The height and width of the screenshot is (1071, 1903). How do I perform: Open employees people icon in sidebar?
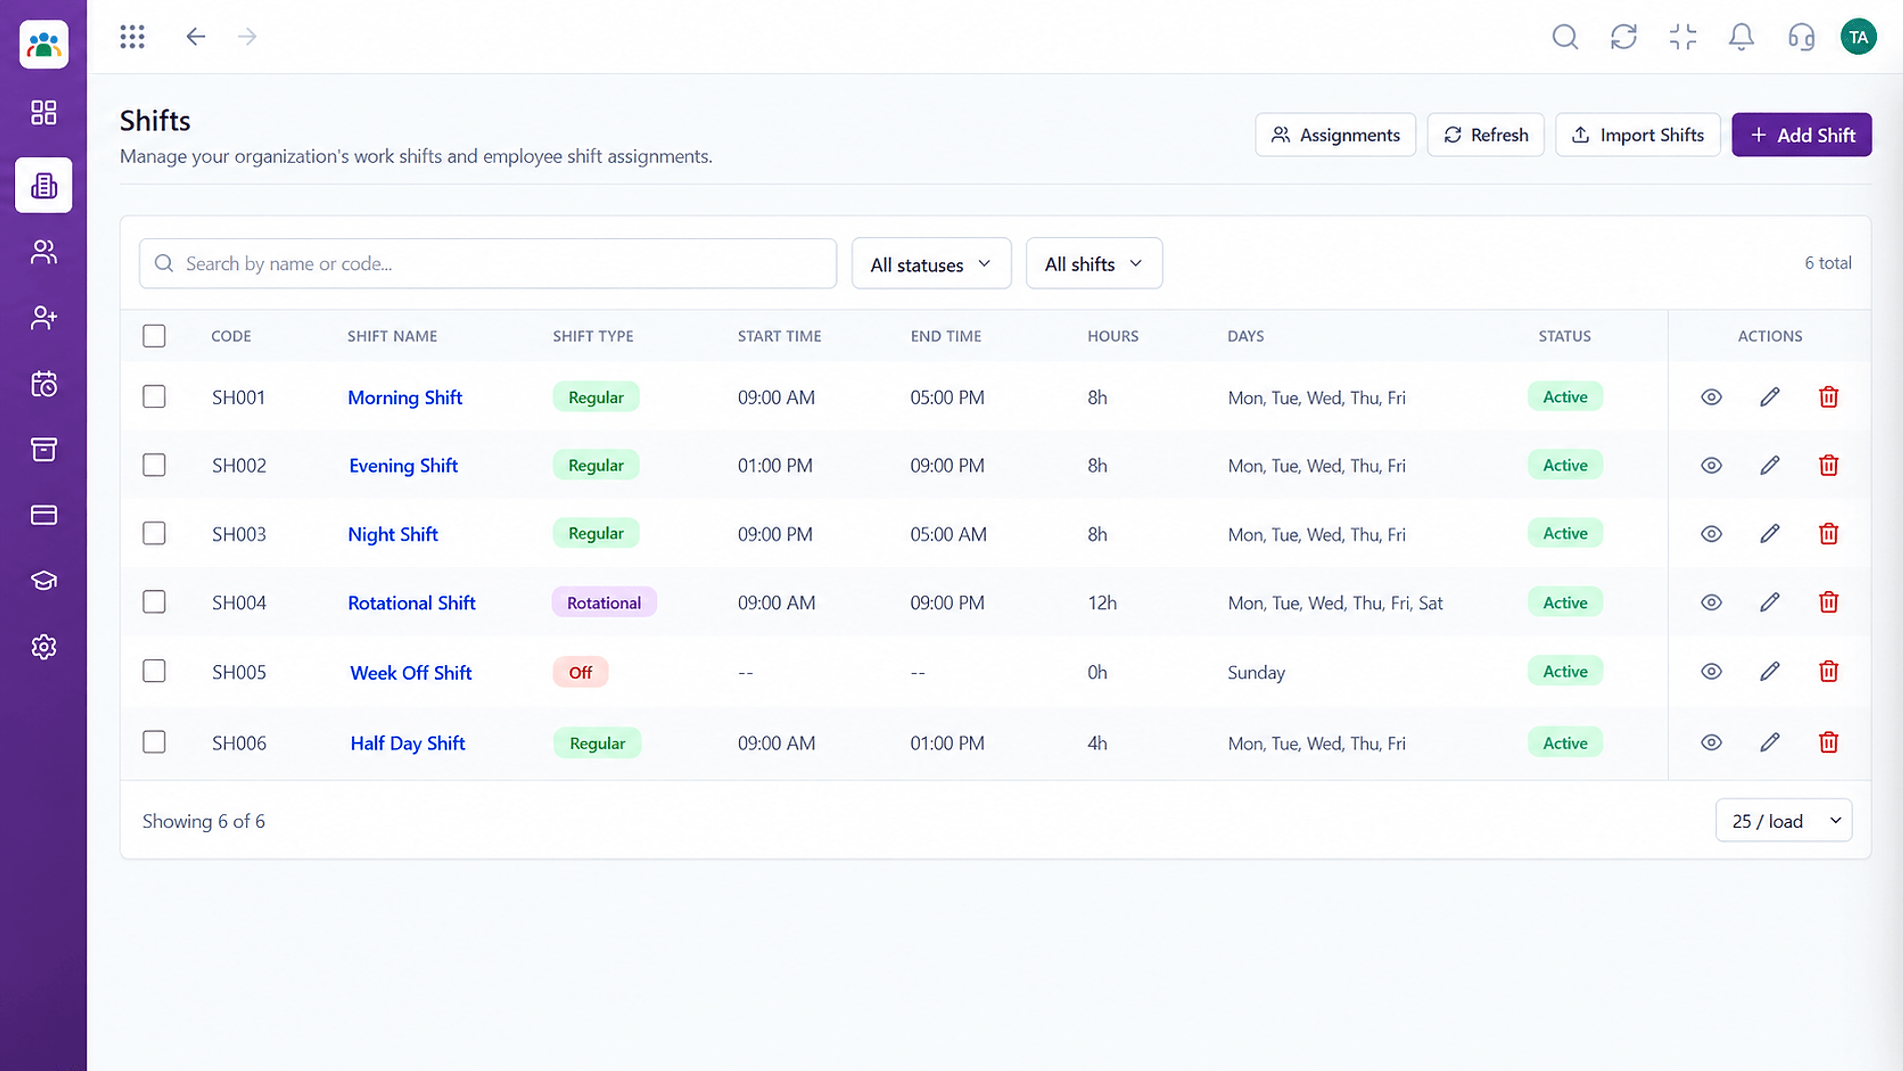coord(44,252)
